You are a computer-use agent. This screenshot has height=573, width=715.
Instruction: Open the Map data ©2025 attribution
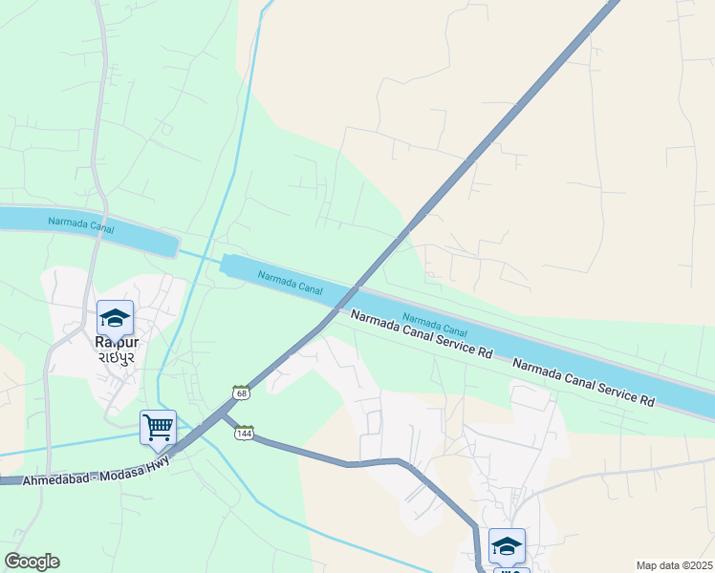pos(674,565)
